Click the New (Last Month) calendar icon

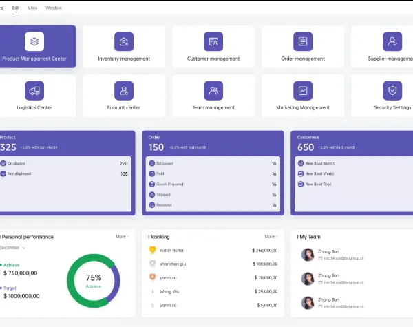(x=301, y=163)
